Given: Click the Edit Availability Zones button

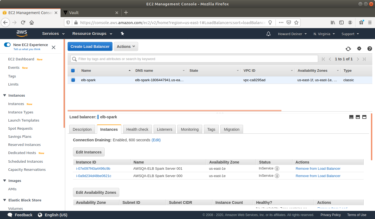Looking at the screenshot, I should 96,192.
